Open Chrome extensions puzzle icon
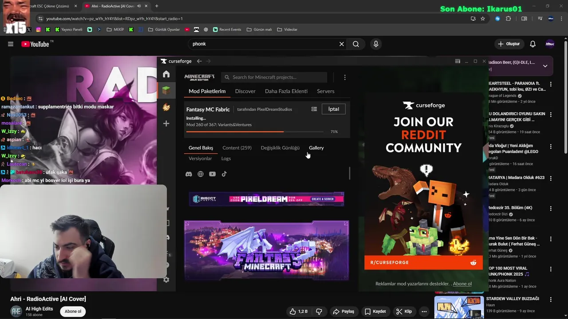 tap(509, 19)
